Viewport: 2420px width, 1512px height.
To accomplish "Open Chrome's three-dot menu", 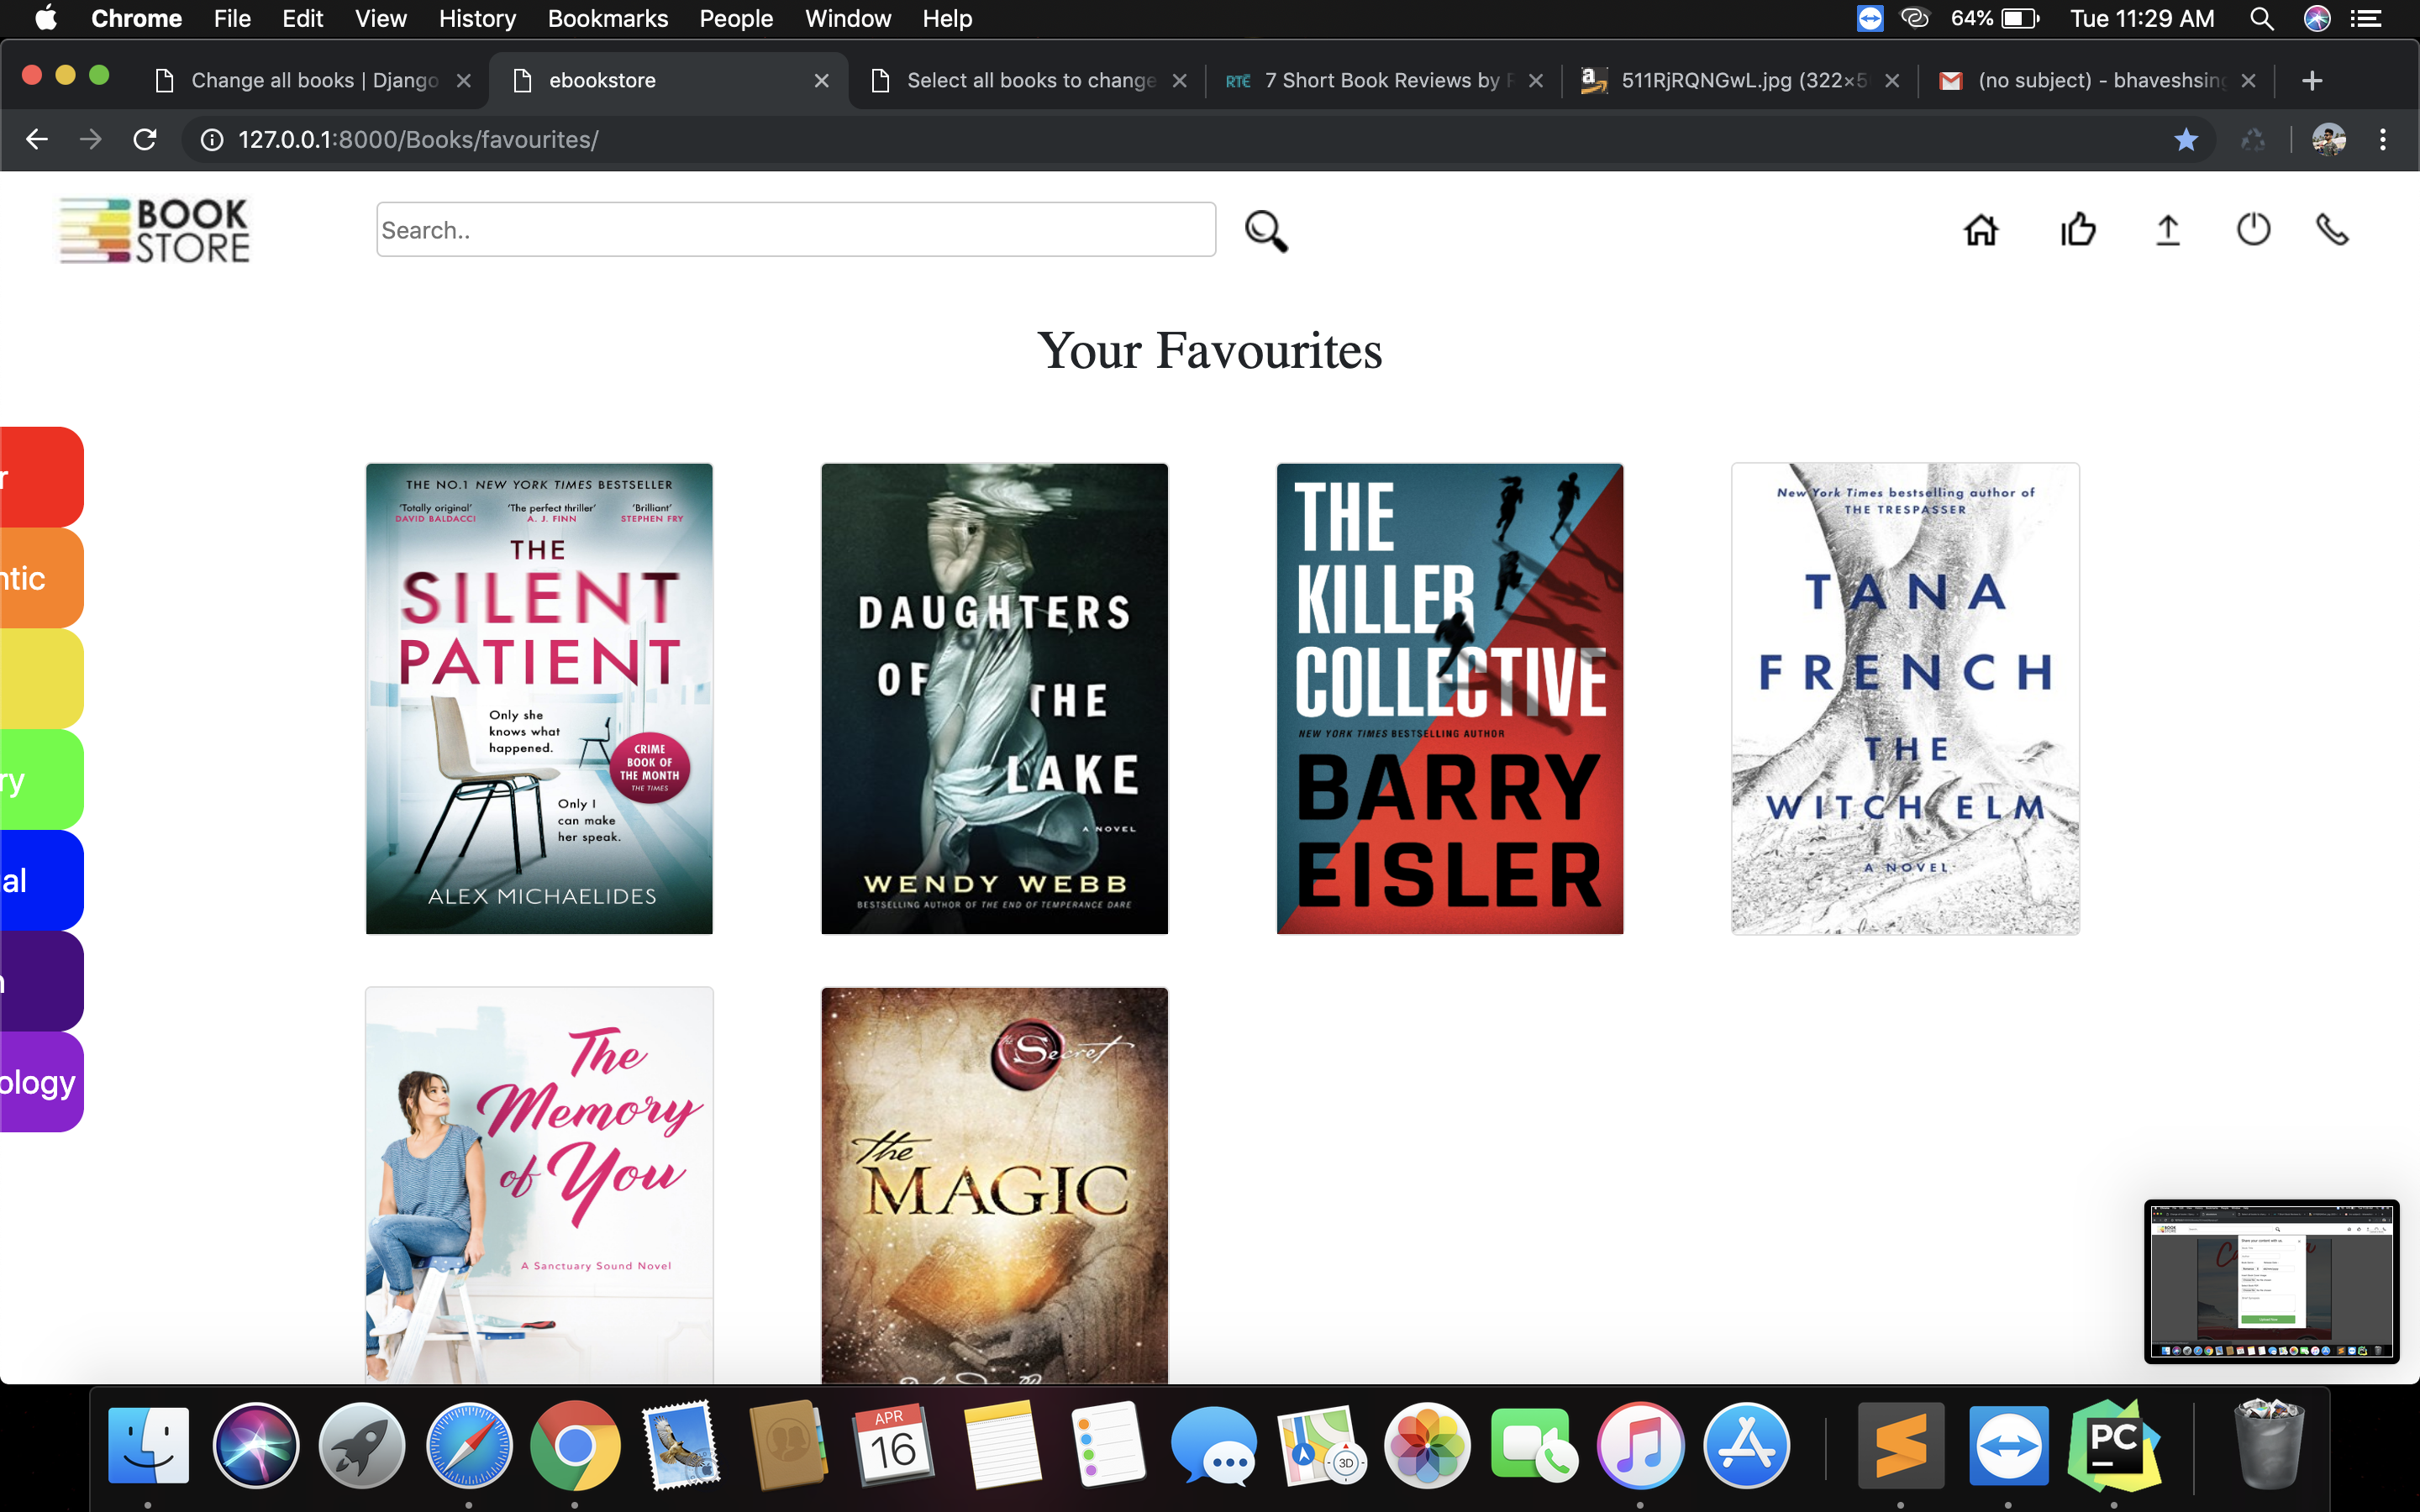I will 2383,140.
